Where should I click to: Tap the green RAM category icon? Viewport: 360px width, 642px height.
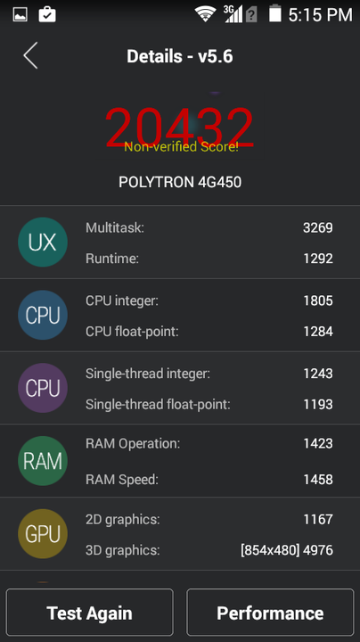pyautogui.click(x=43, y=461)
